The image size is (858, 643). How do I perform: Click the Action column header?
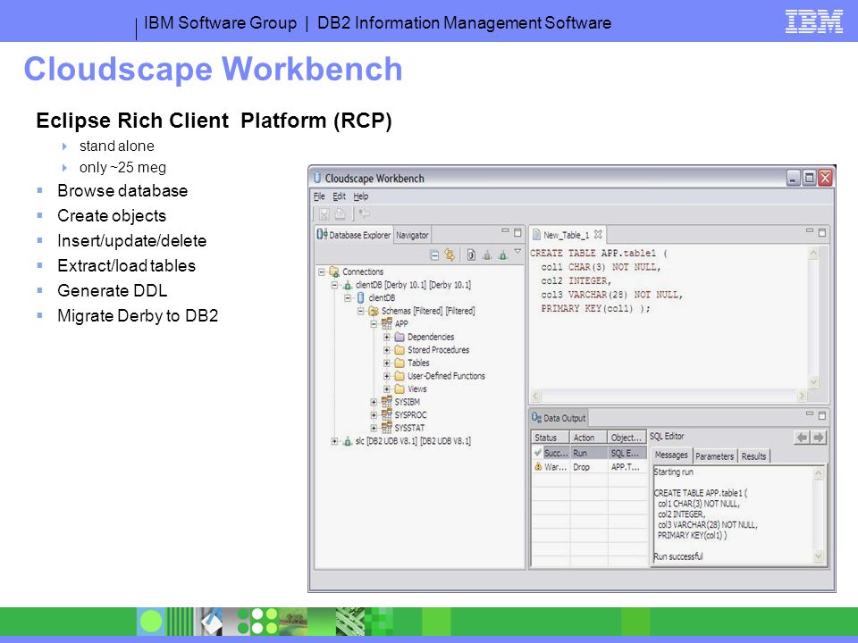point(588,438)
